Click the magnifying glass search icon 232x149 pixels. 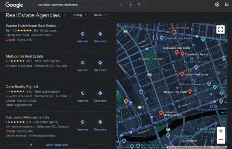[x=139, y=5]
